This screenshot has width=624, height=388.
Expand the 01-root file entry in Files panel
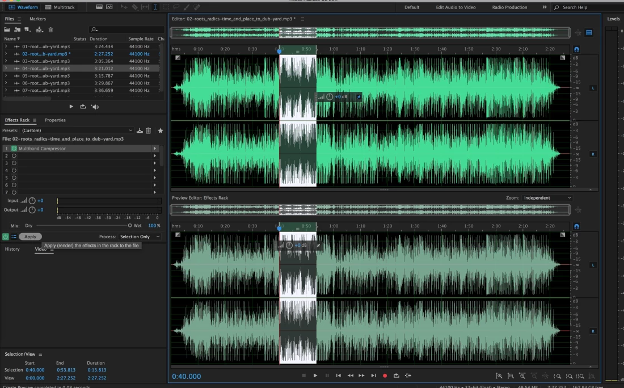point(6,47)
